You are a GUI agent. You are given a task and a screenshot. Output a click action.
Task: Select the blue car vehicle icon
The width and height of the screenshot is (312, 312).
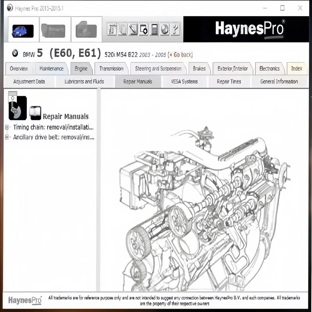23,31
